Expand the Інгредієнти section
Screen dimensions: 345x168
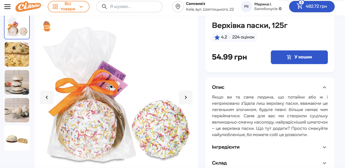point(324,147)
